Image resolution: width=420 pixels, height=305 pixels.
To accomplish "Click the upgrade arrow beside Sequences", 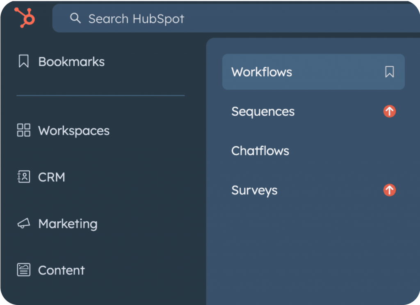I will (x=390, y=111).
